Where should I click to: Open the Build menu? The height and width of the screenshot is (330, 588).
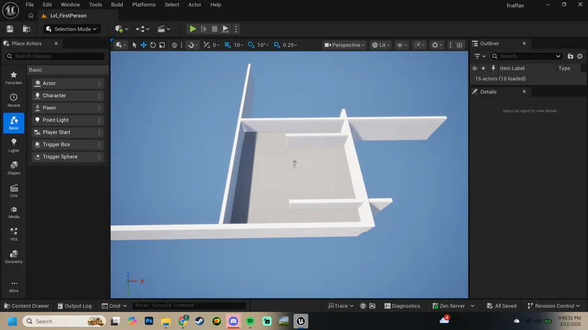pyautogui.click(x=117, y=5)
